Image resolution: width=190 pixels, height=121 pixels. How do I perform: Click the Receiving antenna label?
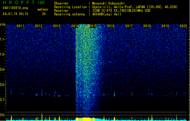(x=69, y=14)
